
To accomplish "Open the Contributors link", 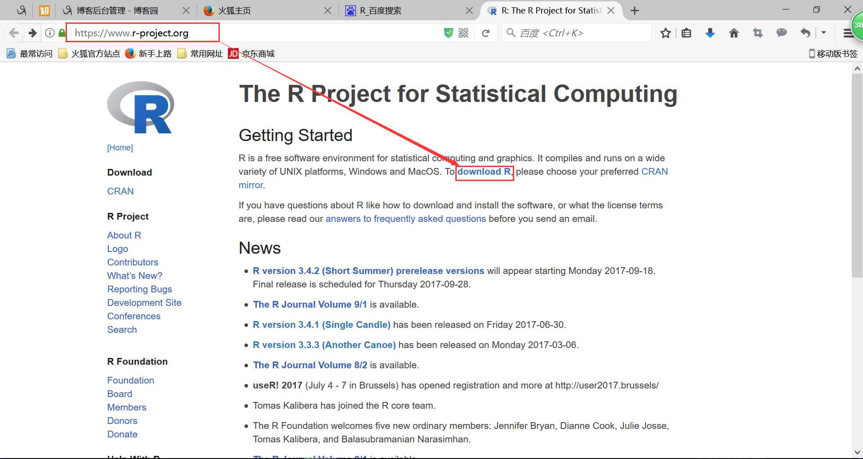I will point(133,262).
